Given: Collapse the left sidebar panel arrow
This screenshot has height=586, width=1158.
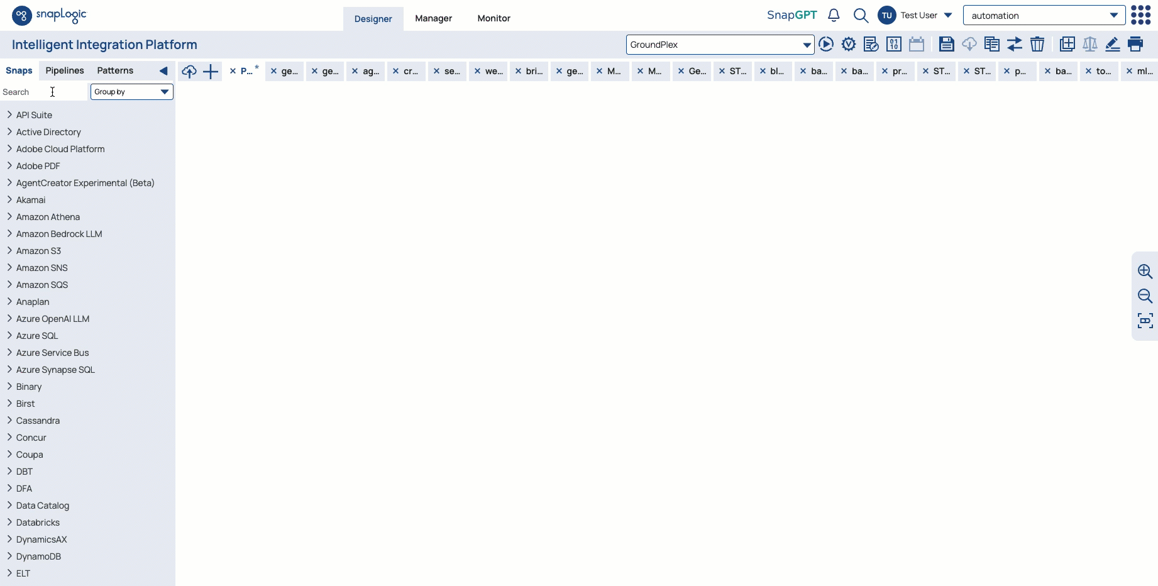Looking at the screenshot, I should (163, 71).
